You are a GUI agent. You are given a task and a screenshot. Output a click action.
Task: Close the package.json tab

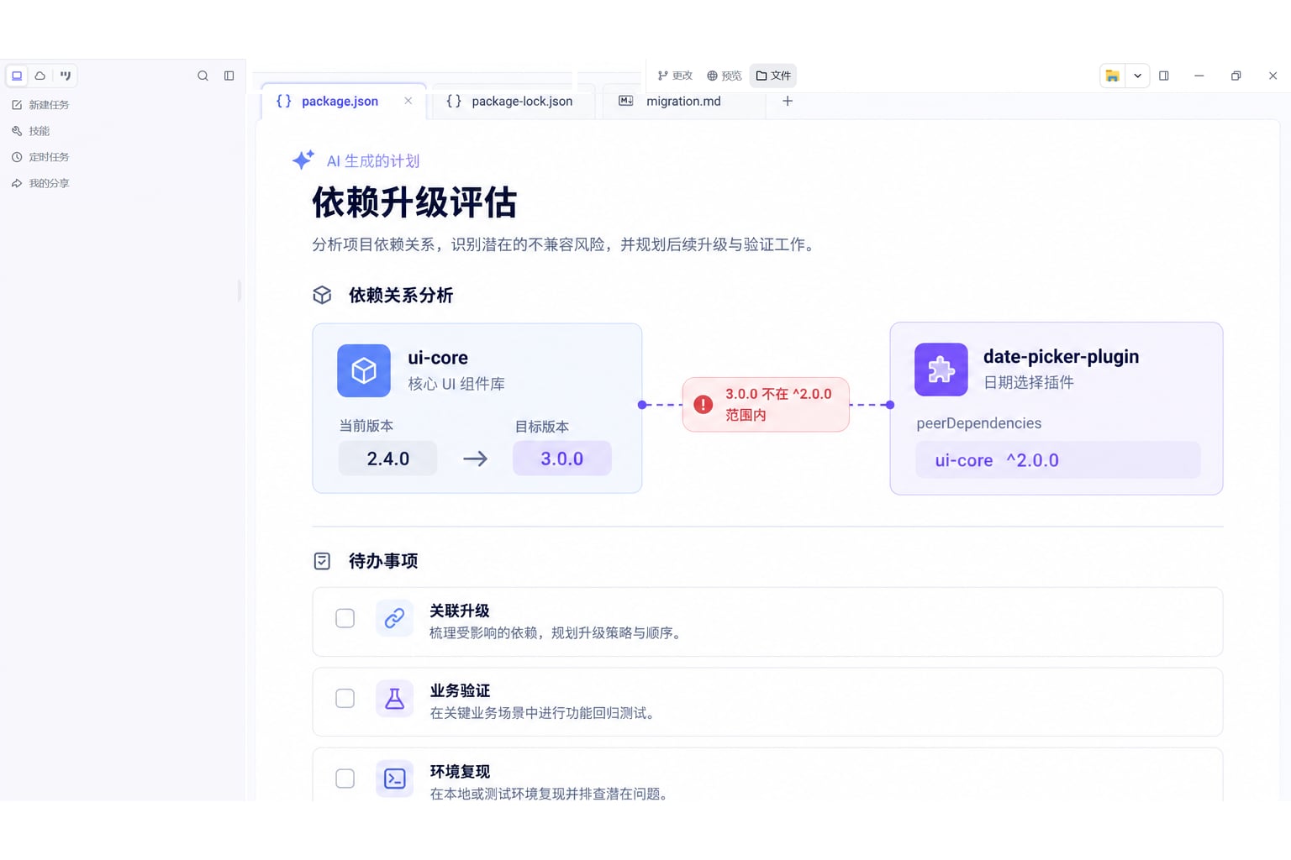click(x=408, y=101)
